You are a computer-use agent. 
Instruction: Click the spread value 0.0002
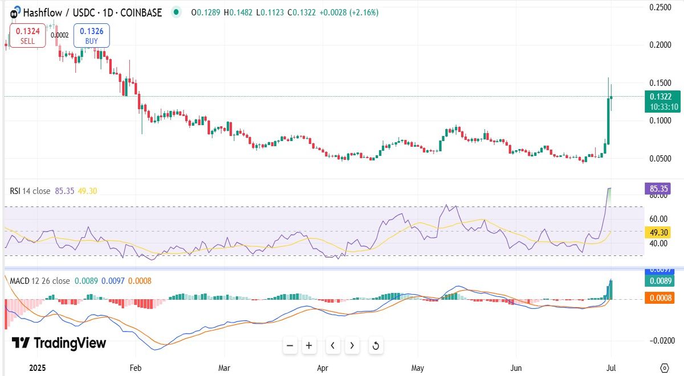(59, 35)
